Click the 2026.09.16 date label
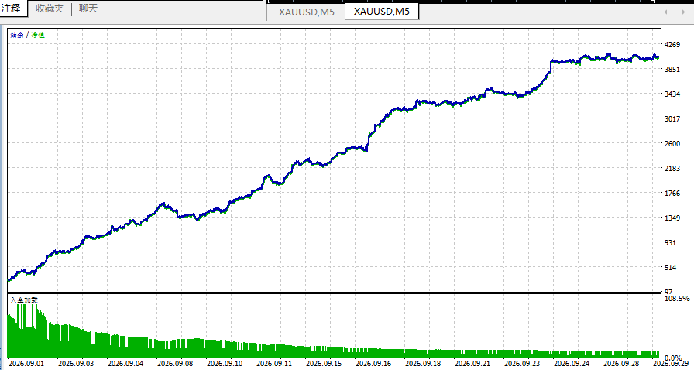The width and height of the screenshot is (694, 370). [373, 363]
